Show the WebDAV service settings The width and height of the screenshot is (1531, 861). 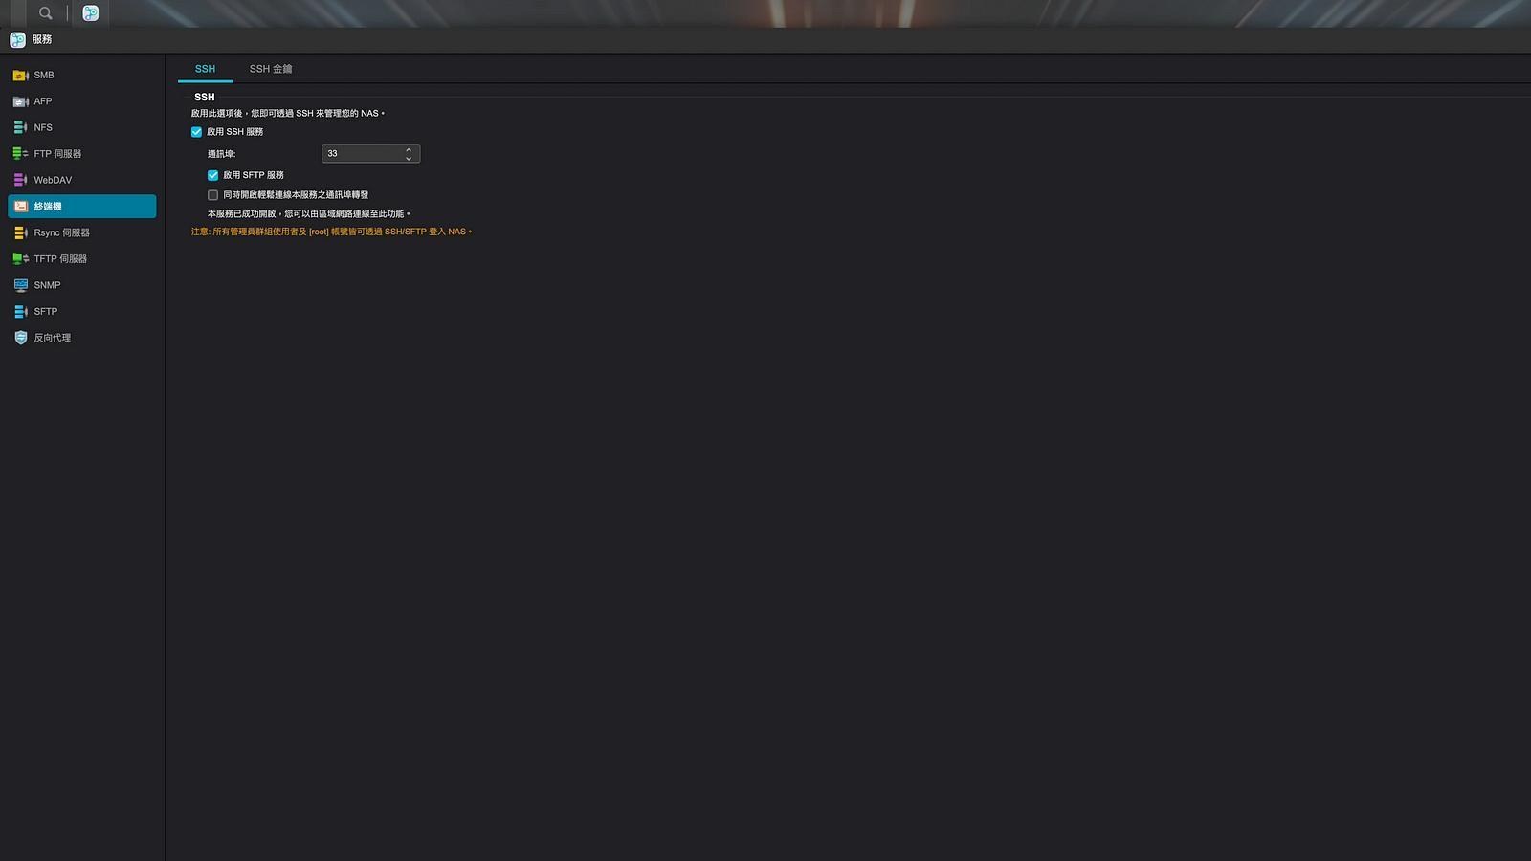81,180
